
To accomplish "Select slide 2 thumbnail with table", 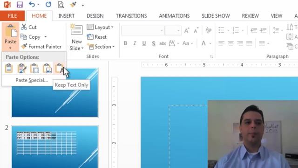I will (x=55, y=147).
